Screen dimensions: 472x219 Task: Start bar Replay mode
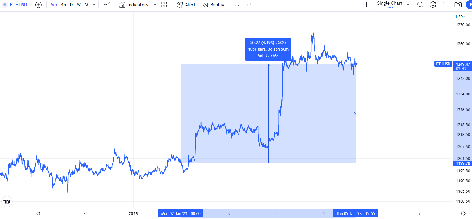click(x=213, y=5)
